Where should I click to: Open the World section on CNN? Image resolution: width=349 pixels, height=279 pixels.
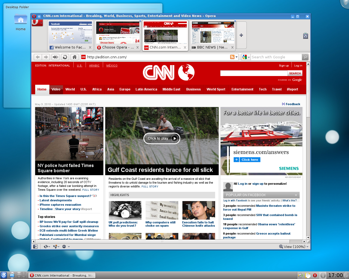pos(70,89)
